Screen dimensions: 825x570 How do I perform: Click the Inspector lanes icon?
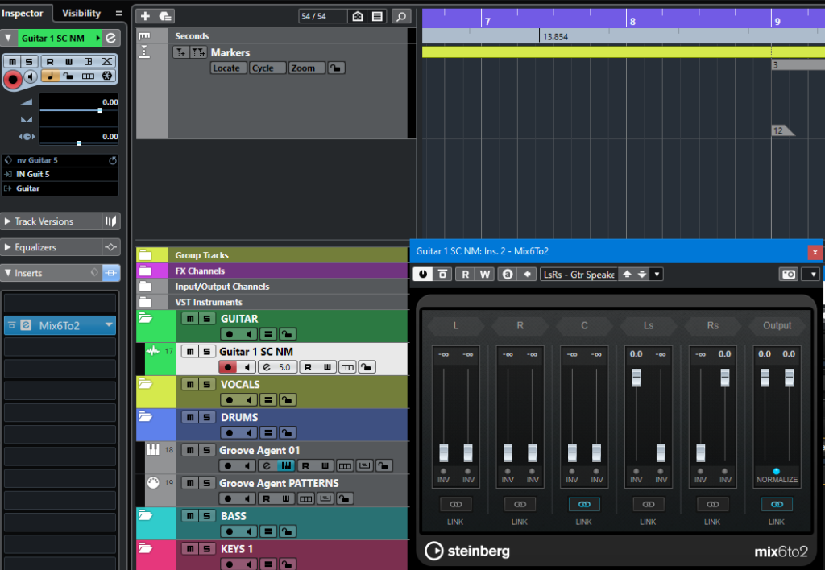pos(88,76)
